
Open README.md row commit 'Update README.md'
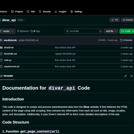tap(65, 54)
